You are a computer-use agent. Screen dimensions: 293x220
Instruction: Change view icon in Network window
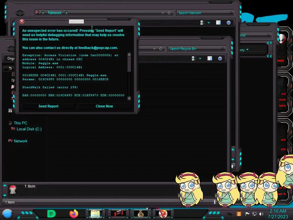202,23
